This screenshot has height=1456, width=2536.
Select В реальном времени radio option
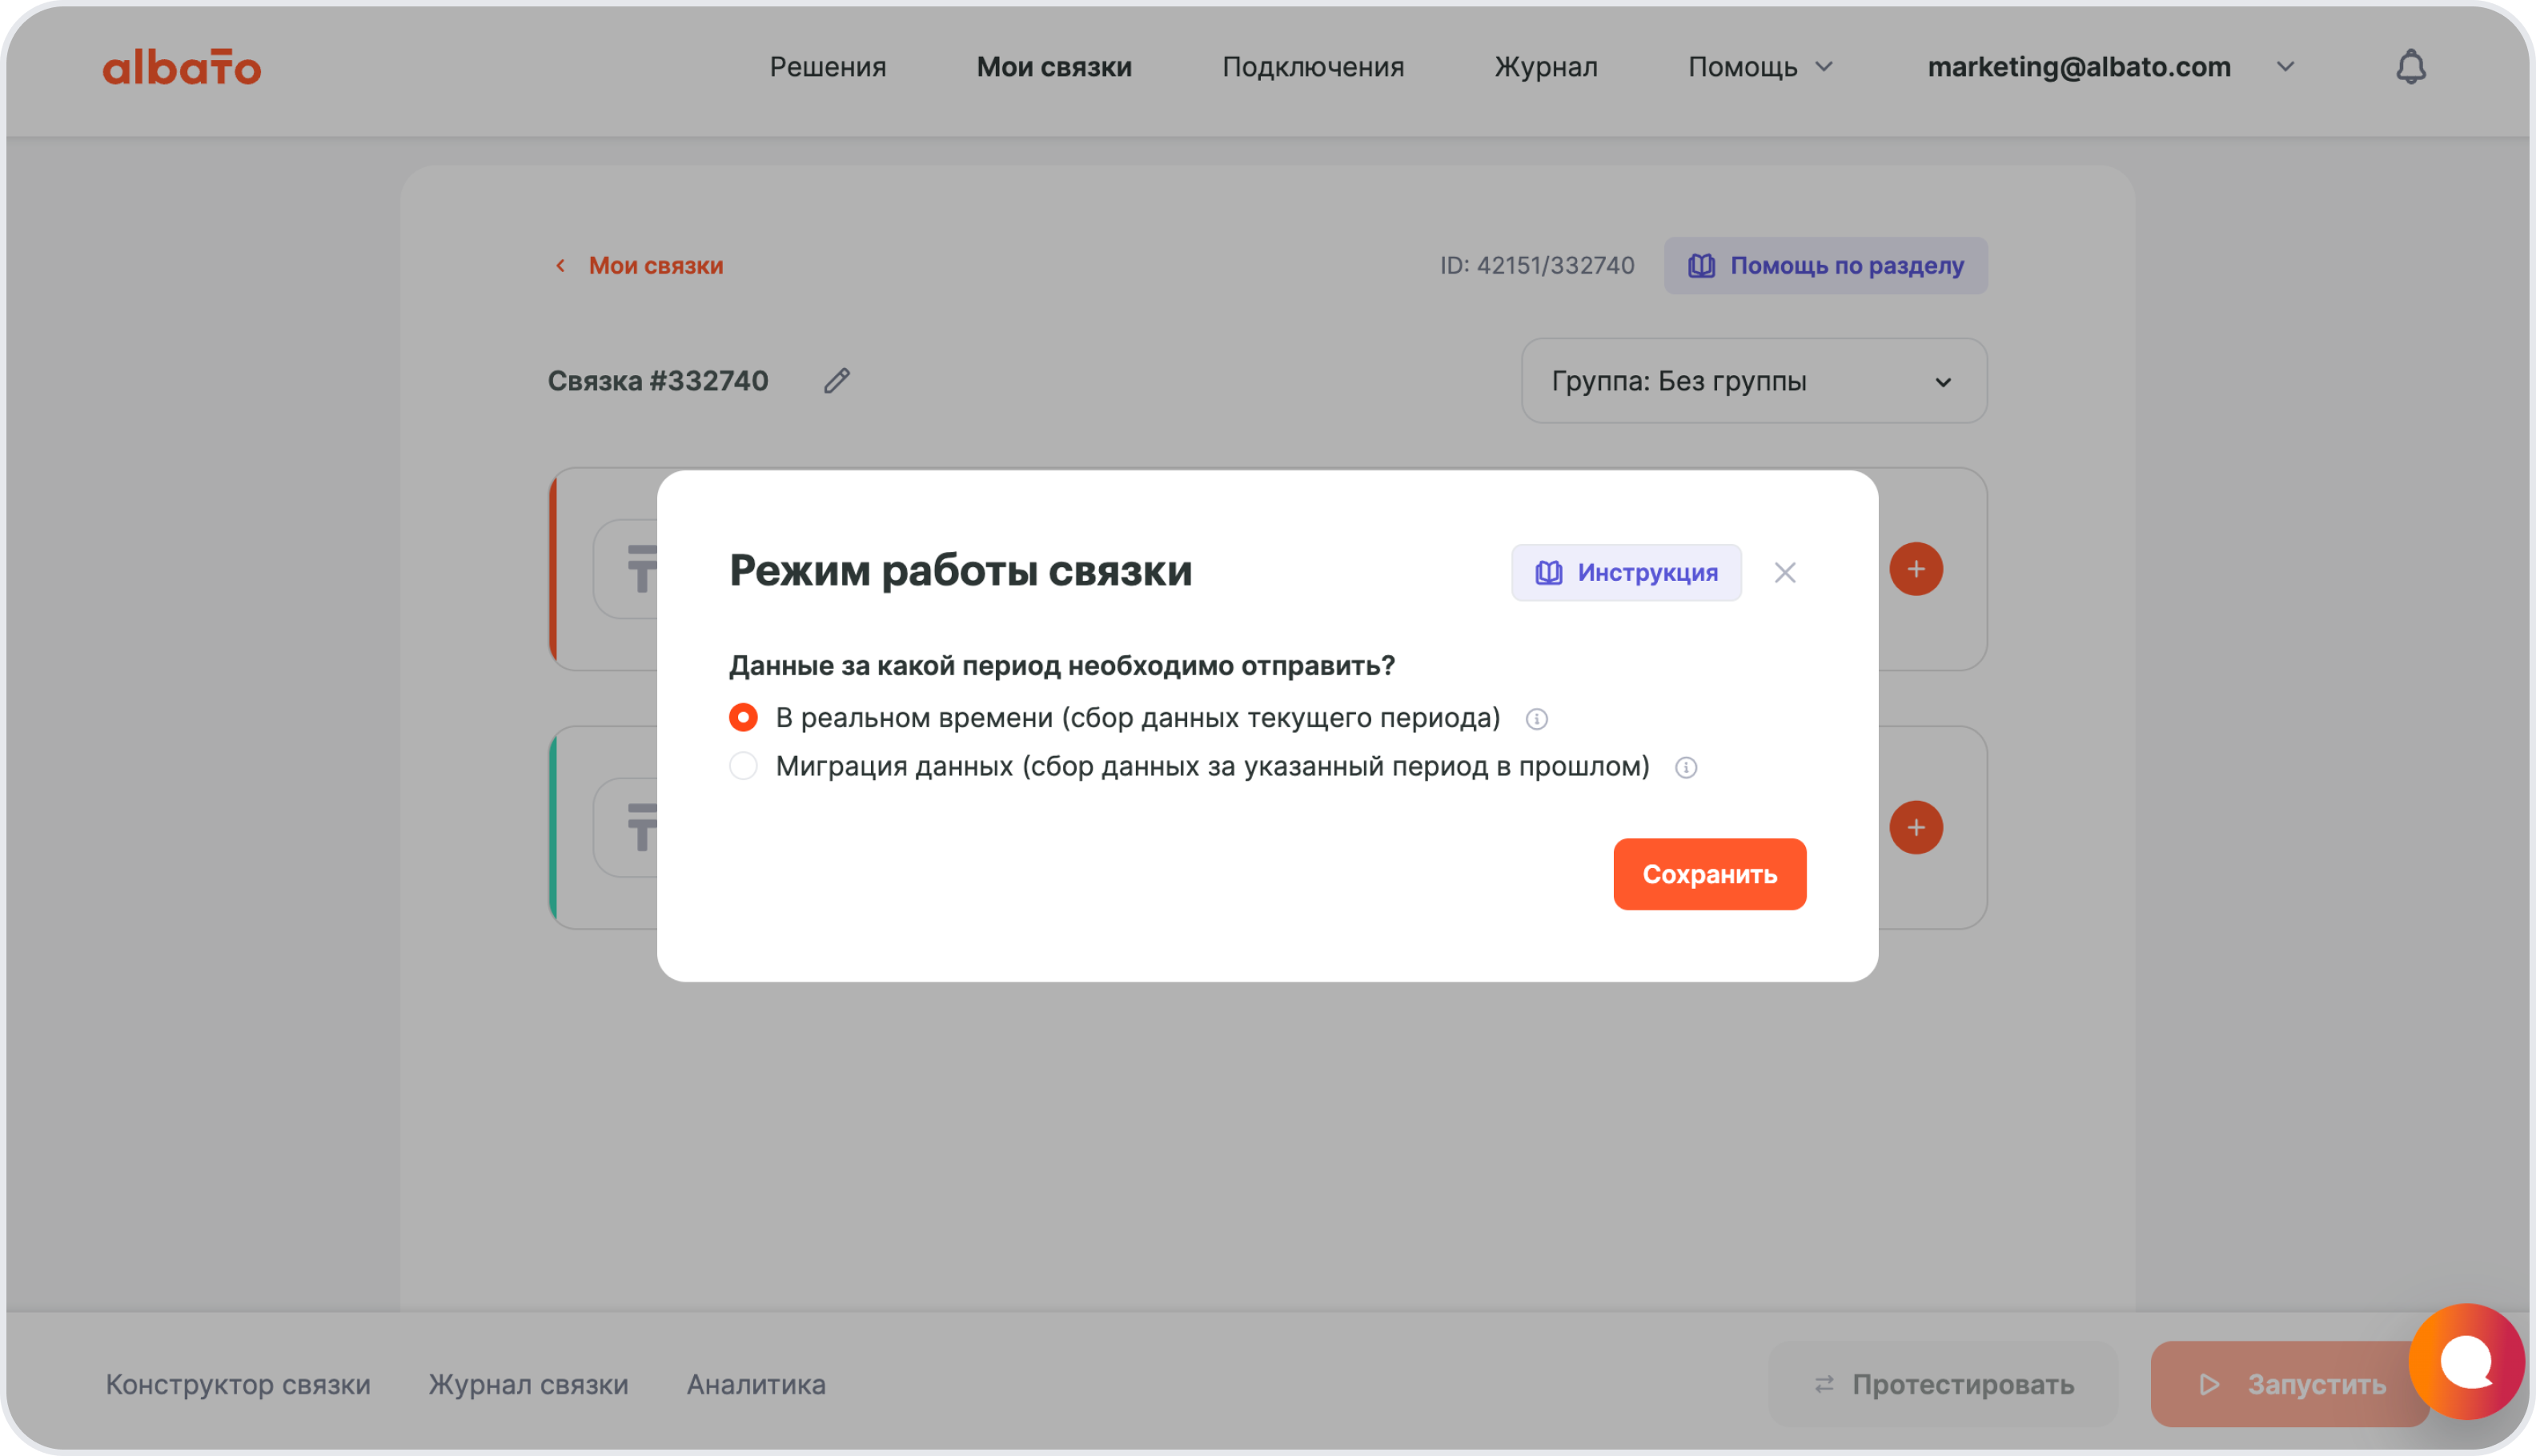pos(742,718)
